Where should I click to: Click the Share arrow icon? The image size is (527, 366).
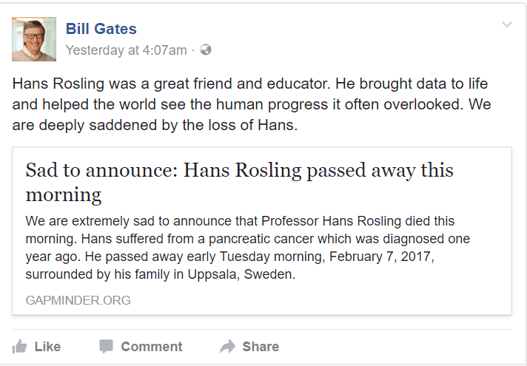tap(227, 346)
